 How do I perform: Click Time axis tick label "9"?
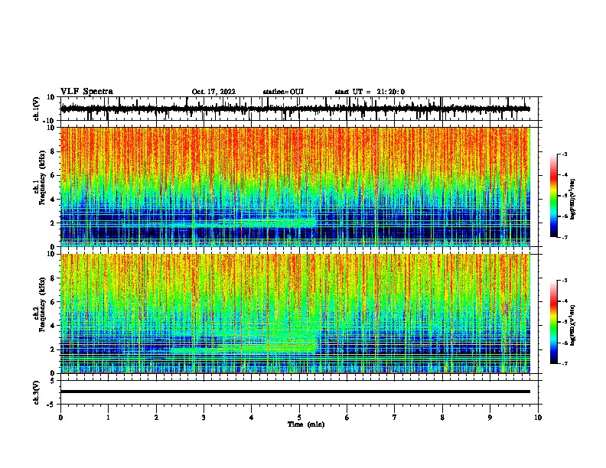[x=490, y=418]
